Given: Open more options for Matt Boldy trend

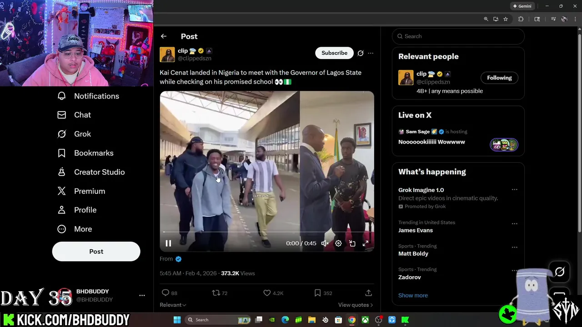Looking at the screenshot, I should click(514, 247).
